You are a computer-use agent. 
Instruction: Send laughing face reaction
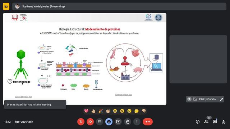coord(115,111)
